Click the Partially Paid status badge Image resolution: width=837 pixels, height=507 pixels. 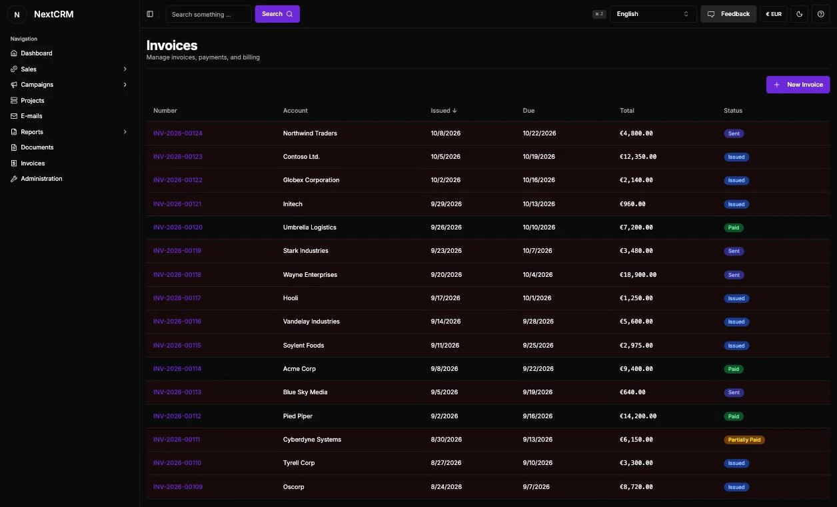(744, 440)
